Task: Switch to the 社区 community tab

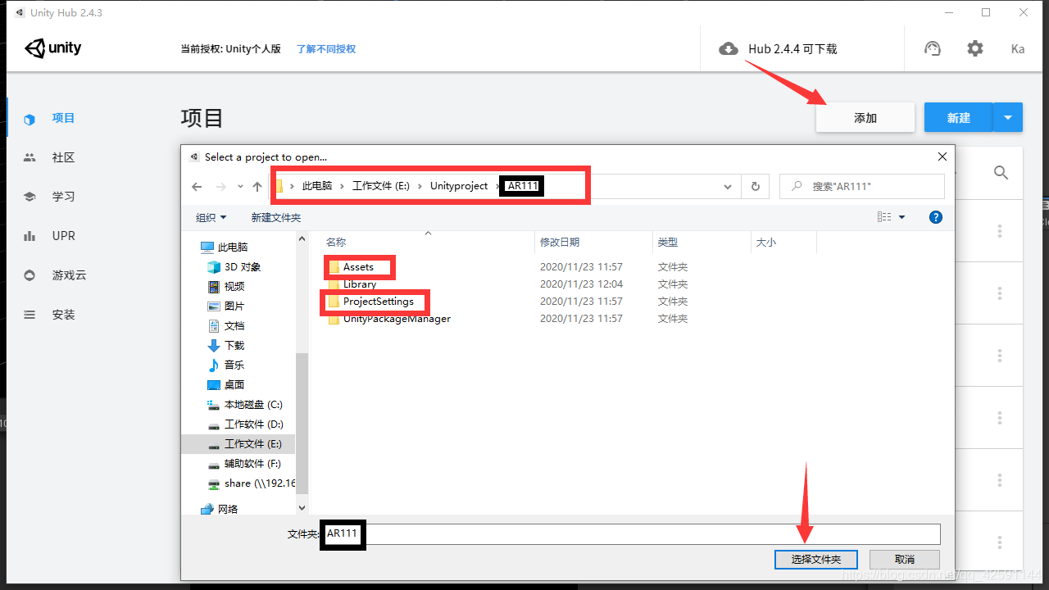Action: click(x=63, y=157)
